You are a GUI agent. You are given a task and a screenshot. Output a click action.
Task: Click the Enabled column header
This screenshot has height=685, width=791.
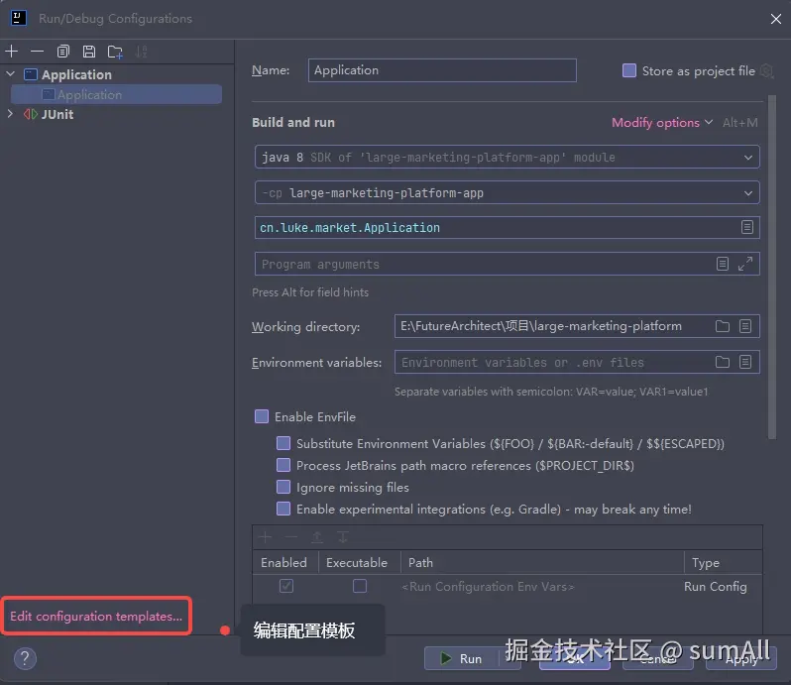pyautogui.click(x=284, y=562)
